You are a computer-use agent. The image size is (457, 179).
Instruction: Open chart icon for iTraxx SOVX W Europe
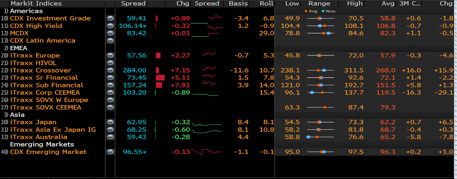(110, 100)
